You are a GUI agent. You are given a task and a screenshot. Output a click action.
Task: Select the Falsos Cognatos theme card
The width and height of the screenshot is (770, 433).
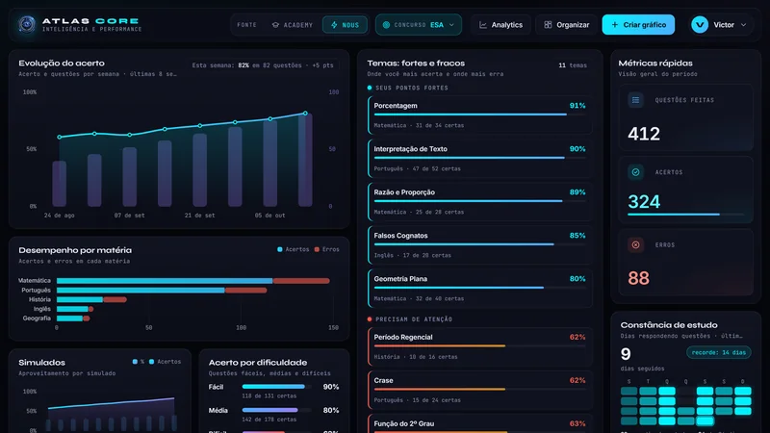[x=479, y=245]
